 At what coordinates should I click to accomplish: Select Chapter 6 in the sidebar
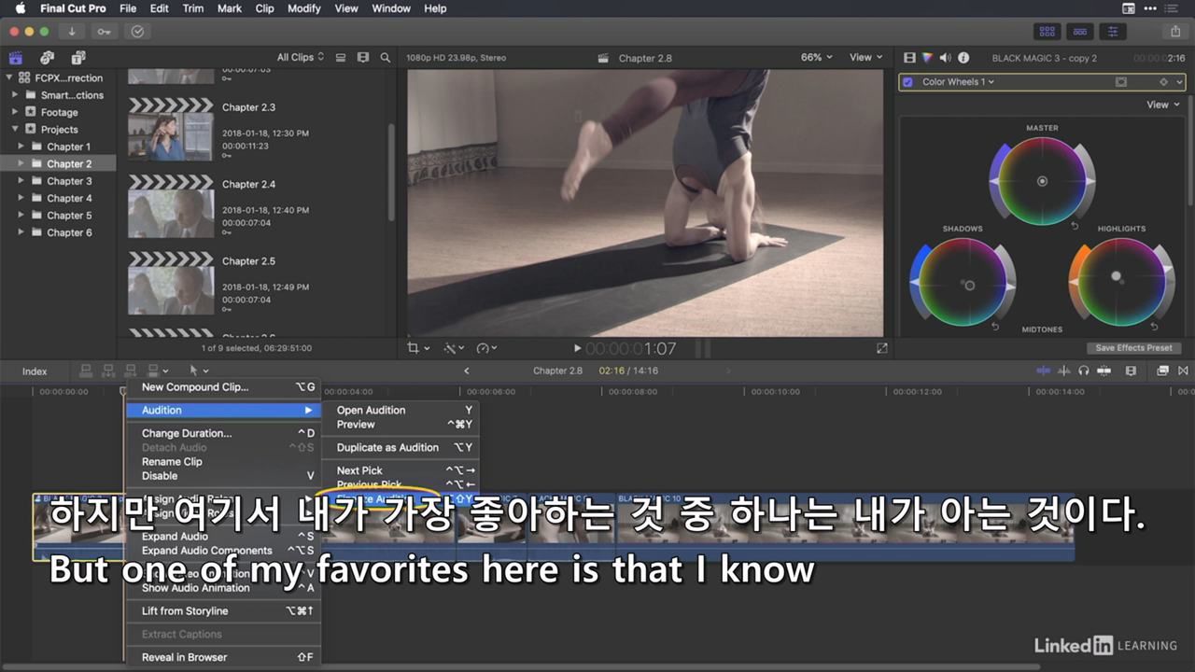pyautogui.click(x=69, y=232)
